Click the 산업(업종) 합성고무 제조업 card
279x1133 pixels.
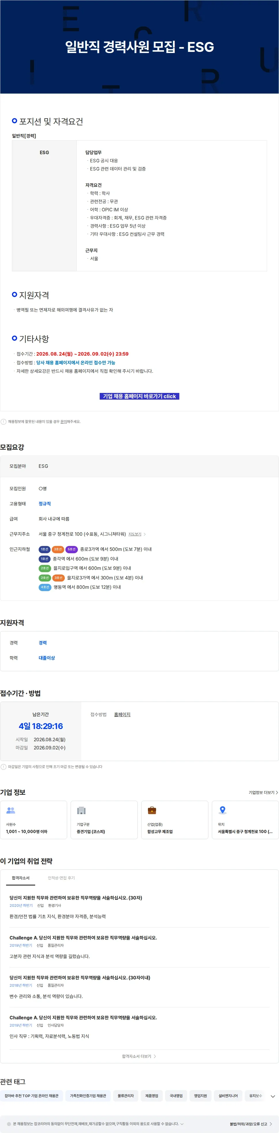[x=175, y=820]
